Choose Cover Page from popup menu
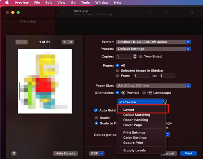Screen dimensions: 203x159 coord(141,125)
